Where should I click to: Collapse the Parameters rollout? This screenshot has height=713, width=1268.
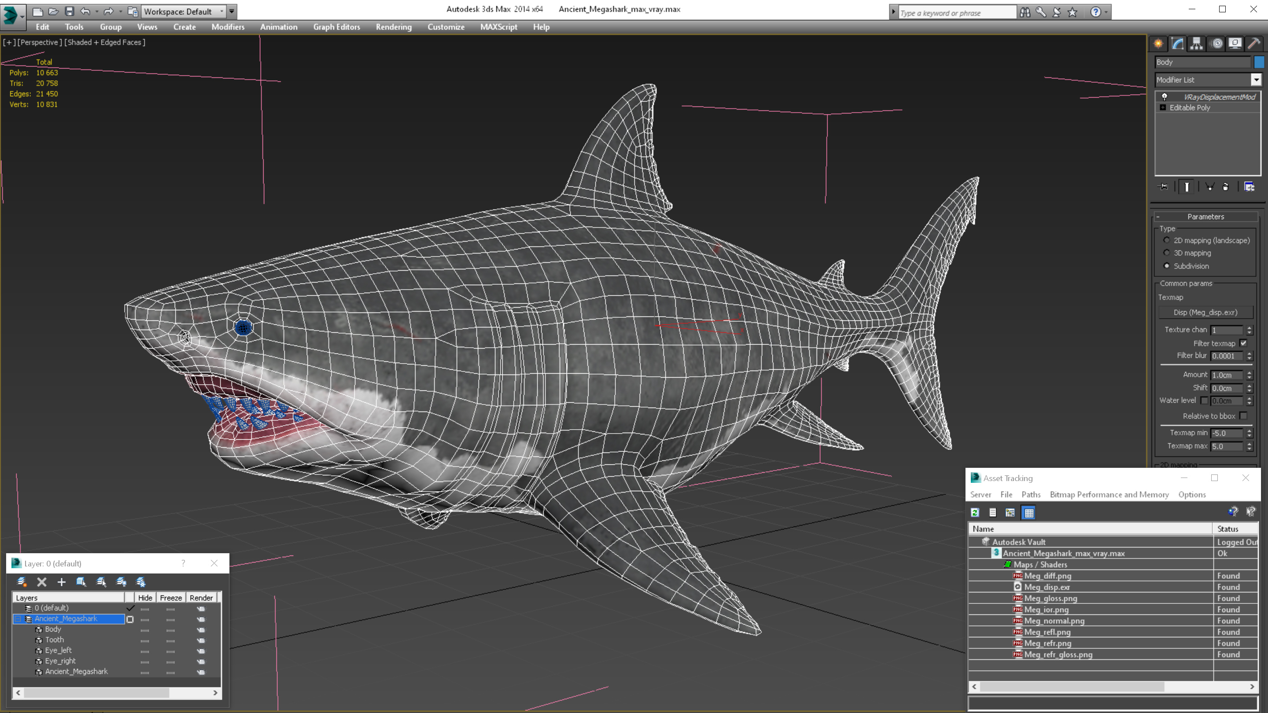point(1158,217)
